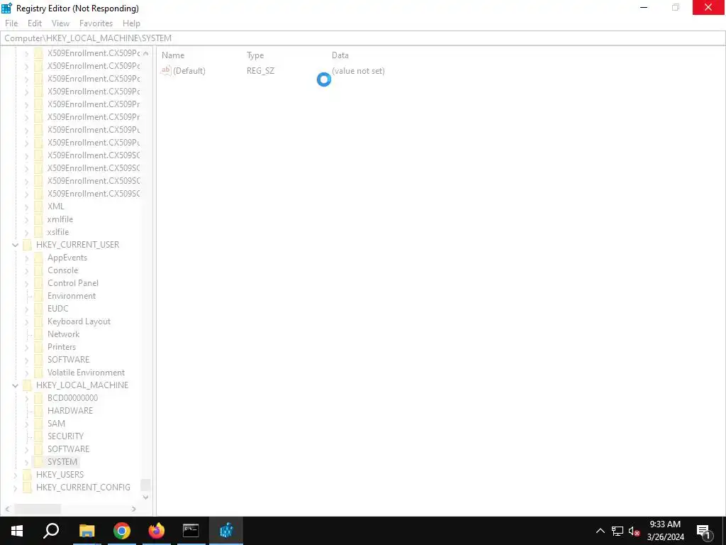
Task: Open the Help menu
Action: (131, 23)
